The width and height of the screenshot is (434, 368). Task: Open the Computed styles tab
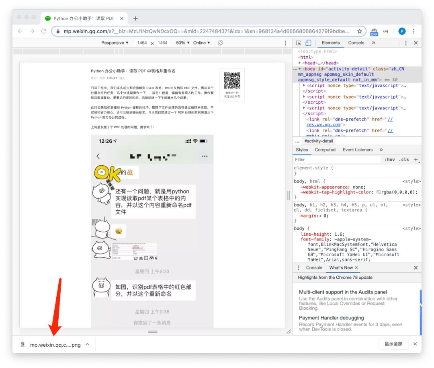[x=325, y=150]
